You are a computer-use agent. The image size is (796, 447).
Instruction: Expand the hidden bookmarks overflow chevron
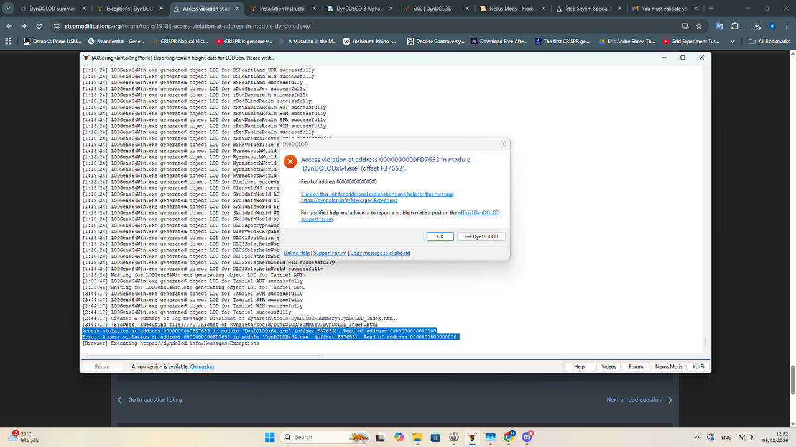pos(732,42)
